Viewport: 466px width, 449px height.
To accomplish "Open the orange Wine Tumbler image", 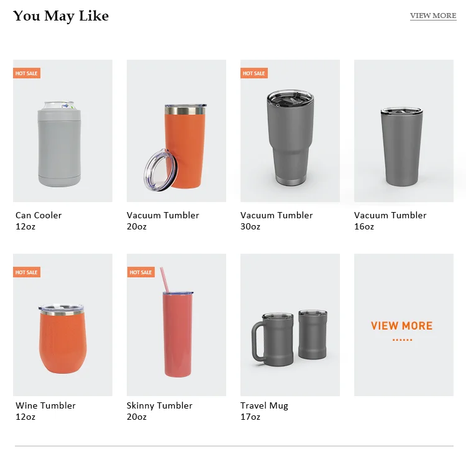I will [x=63, y=325].
